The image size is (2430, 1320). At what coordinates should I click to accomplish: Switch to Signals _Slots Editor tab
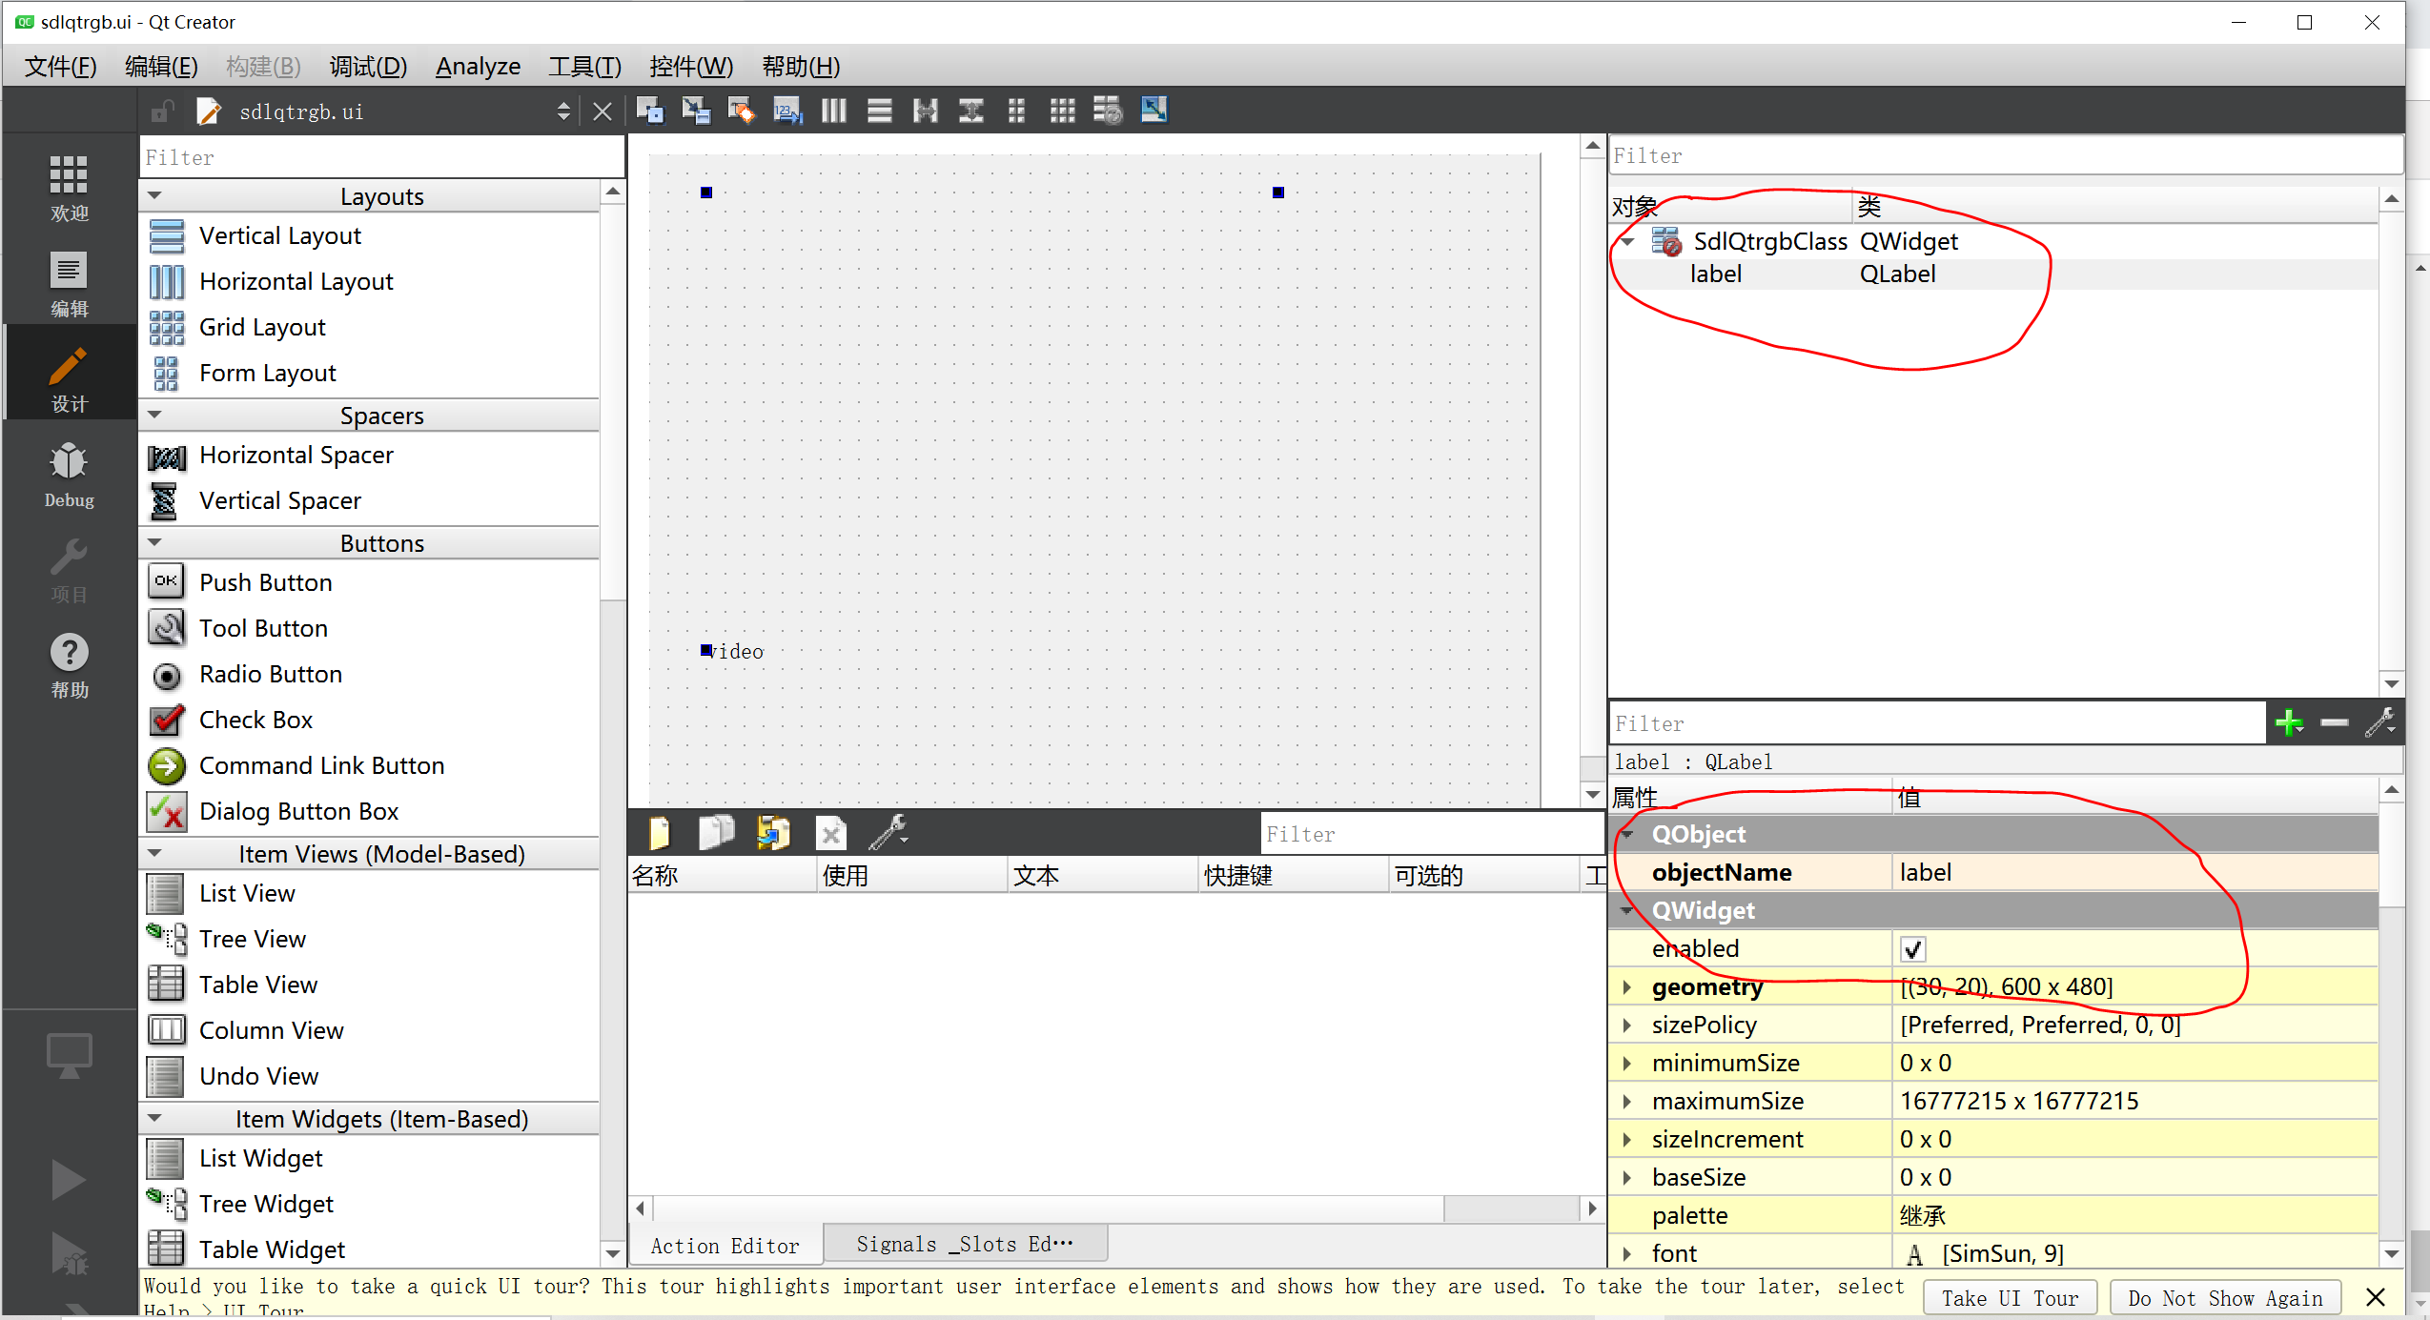pos(964,1244)
